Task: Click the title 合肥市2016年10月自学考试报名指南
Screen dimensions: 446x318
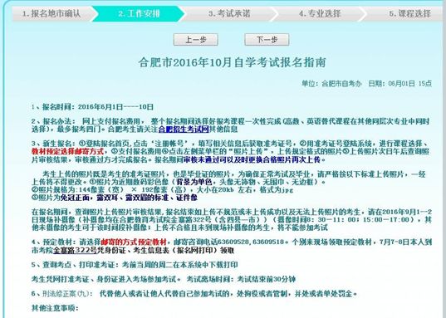Action: tap(232, 62)
